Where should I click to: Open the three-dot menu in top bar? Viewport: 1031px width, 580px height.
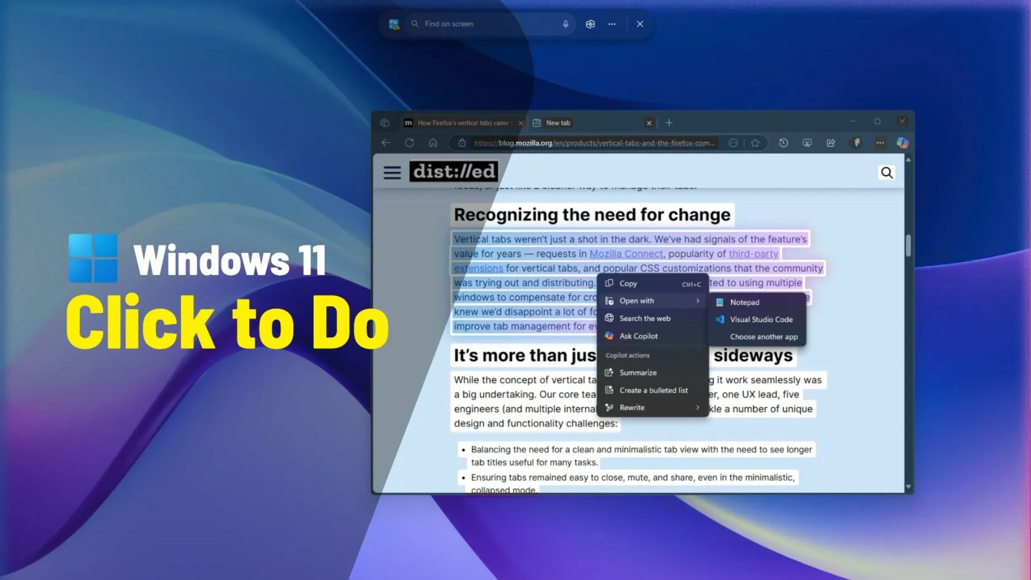(612, 24)
